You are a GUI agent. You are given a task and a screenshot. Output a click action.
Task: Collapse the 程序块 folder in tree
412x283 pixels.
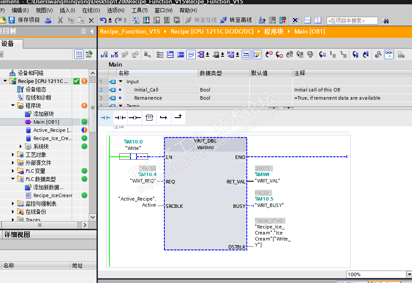(13, 106)
